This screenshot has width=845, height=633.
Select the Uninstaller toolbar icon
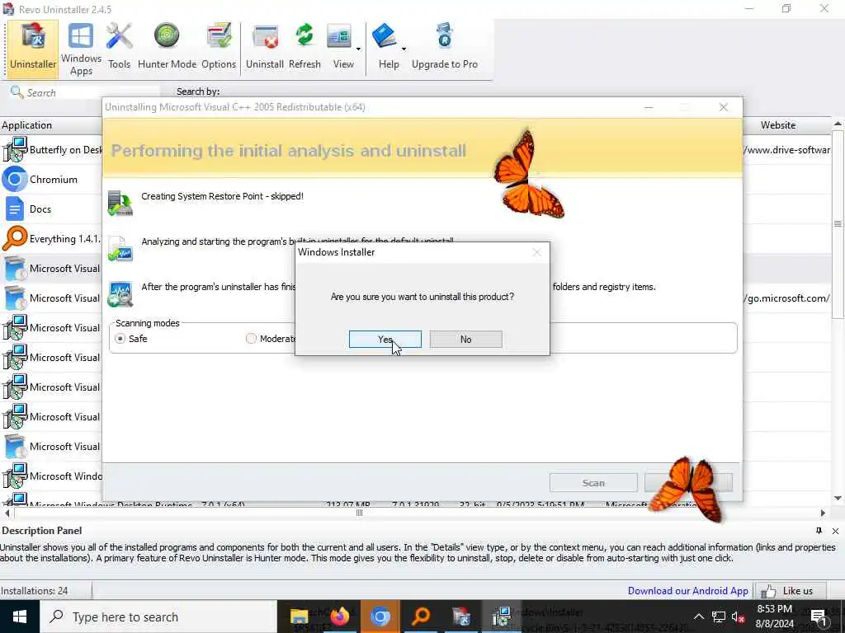[x=33, y=49]
